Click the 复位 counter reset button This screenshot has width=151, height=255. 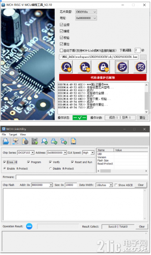(143, 118)
